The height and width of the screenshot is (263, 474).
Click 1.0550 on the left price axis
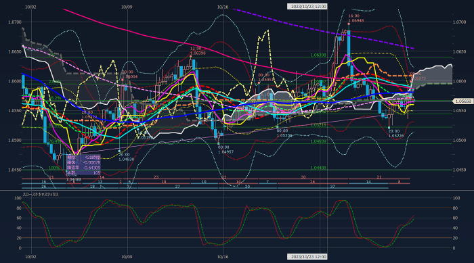[x=14, y=111]
